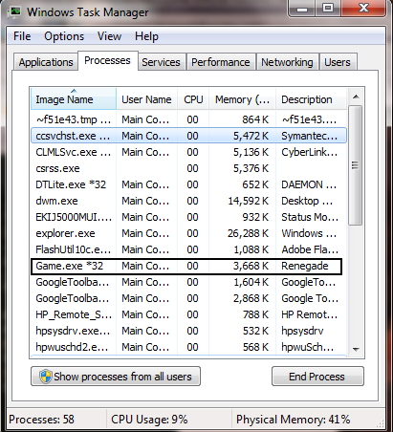393x432 pixels.
Task: Open the Options menu
Action: (64, 36)
